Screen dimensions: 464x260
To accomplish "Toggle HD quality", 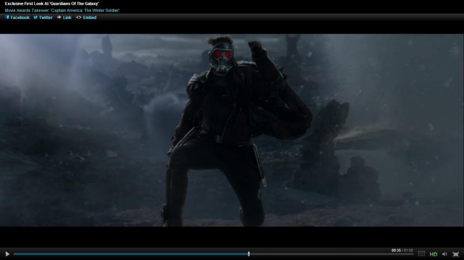I will [x=433, y=254].
